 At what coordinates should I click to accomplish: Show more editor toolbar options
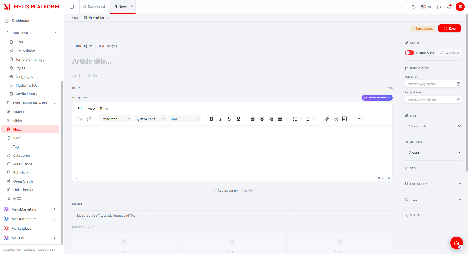tap(360, 119)
